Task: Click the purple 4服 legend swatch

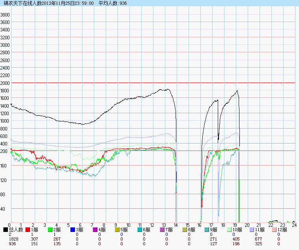Action: (95, 230)
